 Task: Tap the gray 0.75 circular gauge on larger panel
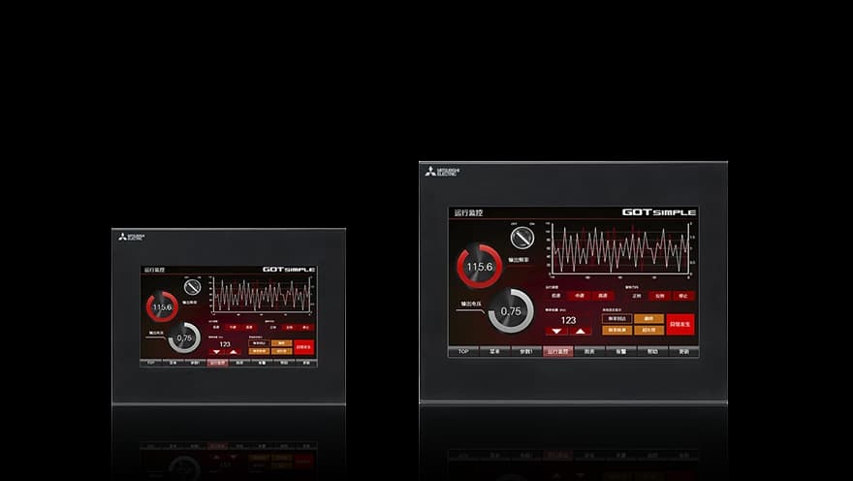(511, 310)
